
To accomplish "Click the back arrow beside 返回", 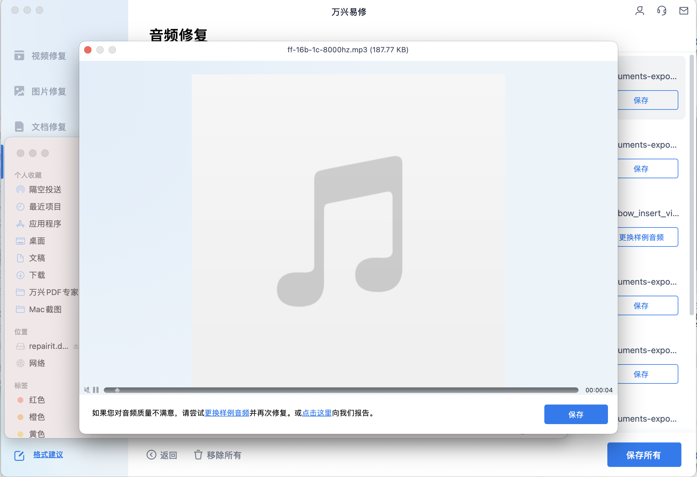I will coord(151,455).
